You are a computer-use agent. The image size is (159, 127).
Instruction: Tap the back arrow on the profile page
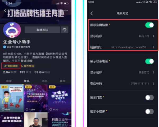coord(5,11)
